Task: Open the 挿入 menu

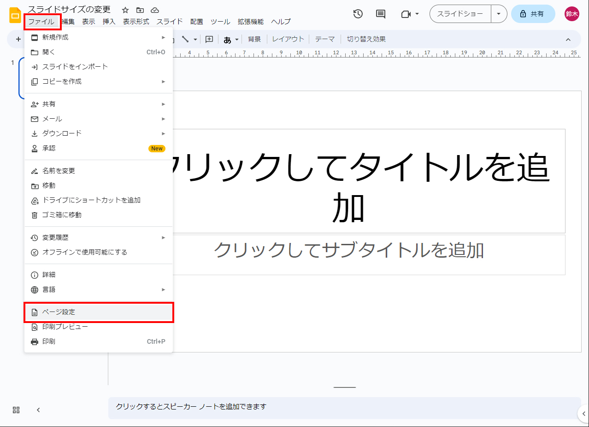Action: click(109, 22)
